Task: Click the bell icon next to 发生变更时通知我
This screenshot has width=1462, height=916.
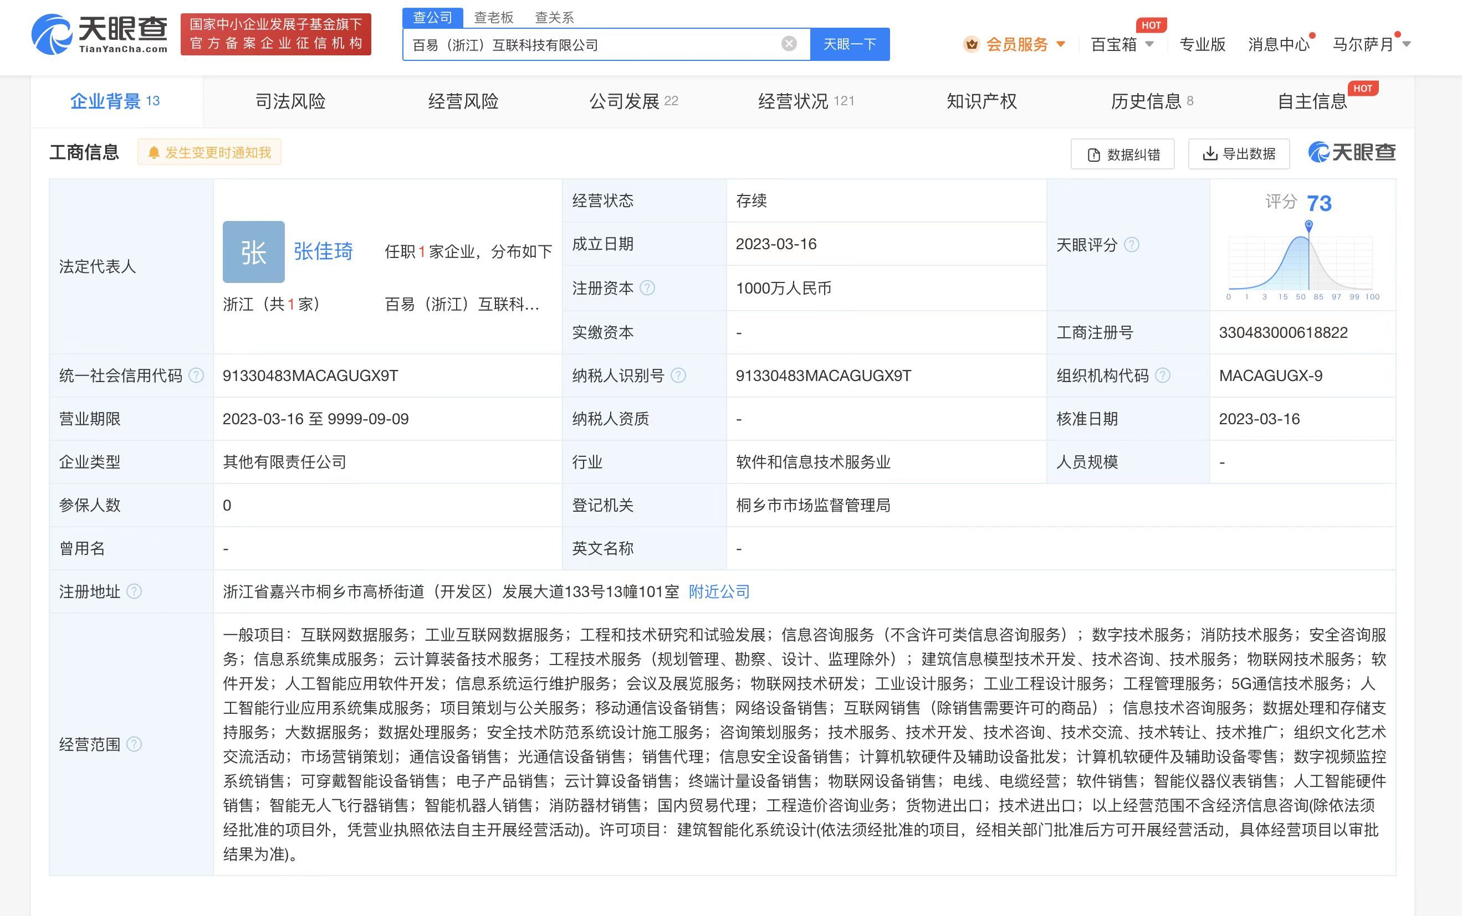Action: pos(155,152)
